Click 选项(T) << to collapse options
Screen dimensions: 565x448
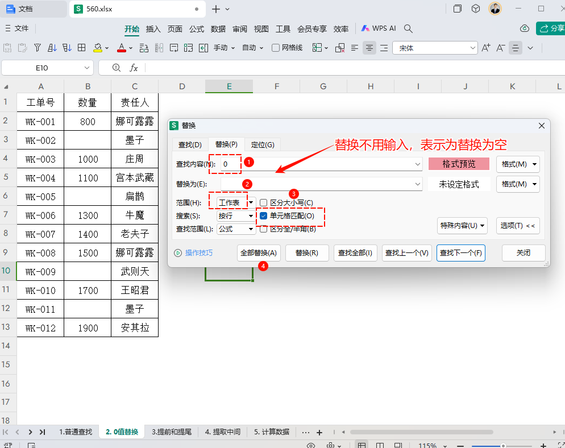pos(518,226)
